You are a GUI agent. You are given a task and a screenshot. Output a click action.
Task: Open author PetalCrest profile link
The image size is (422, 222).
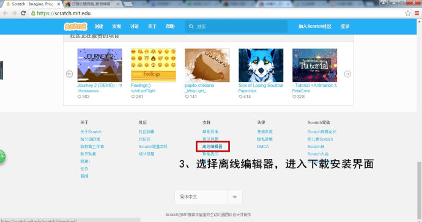(x=301, y=91)
